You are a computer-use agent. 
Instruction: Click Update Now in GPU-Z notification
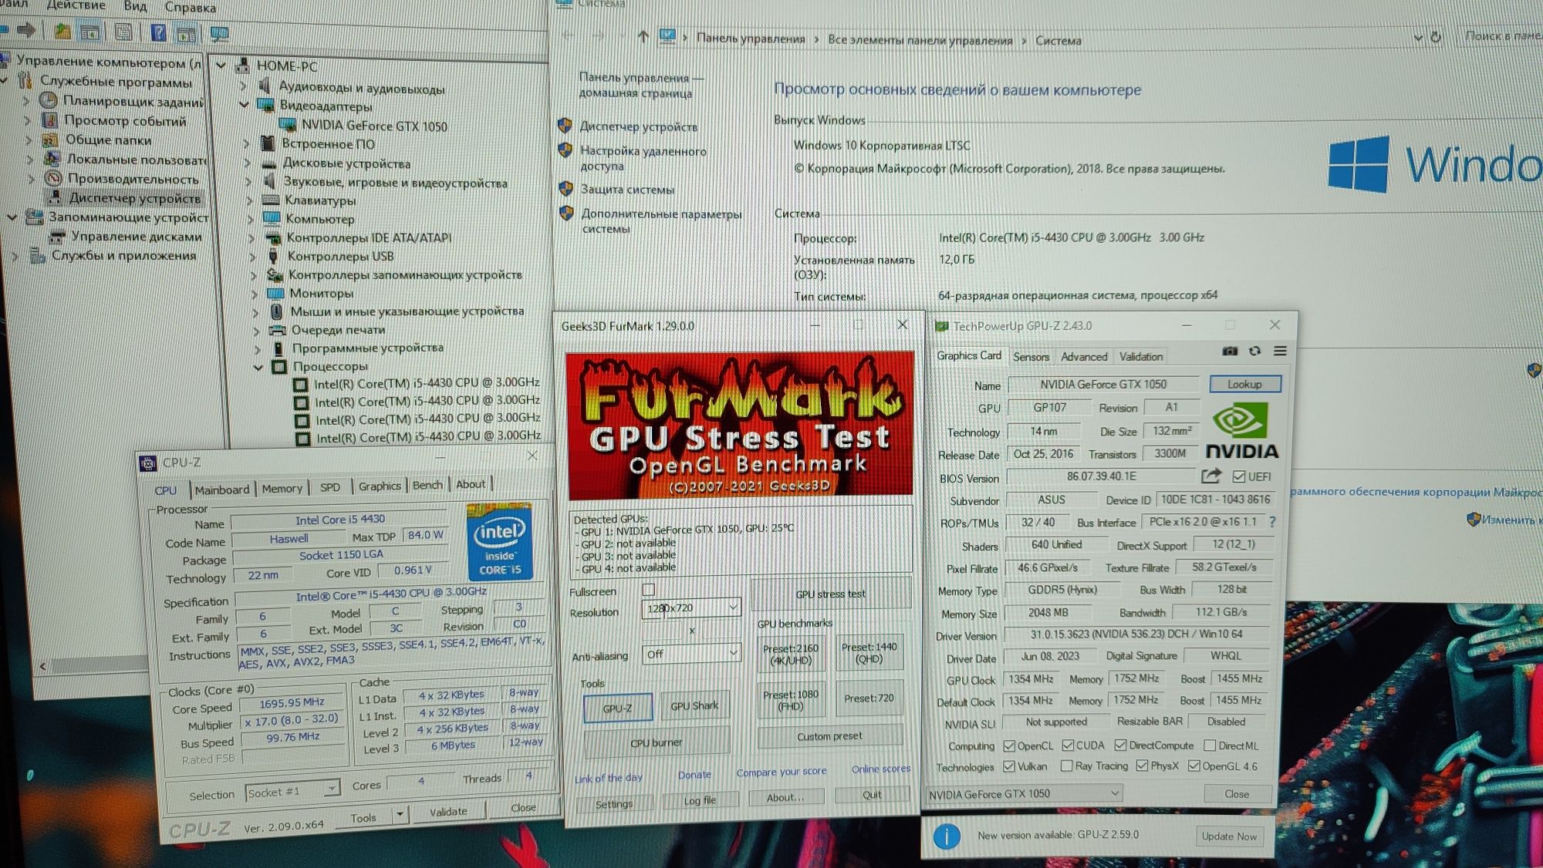pos(1229,836)
